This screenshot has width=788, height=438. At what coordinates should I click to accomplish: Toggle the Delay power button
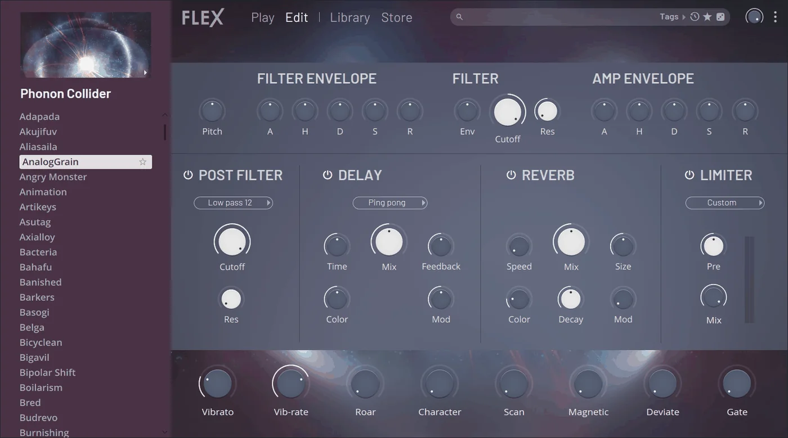[327, 175]
